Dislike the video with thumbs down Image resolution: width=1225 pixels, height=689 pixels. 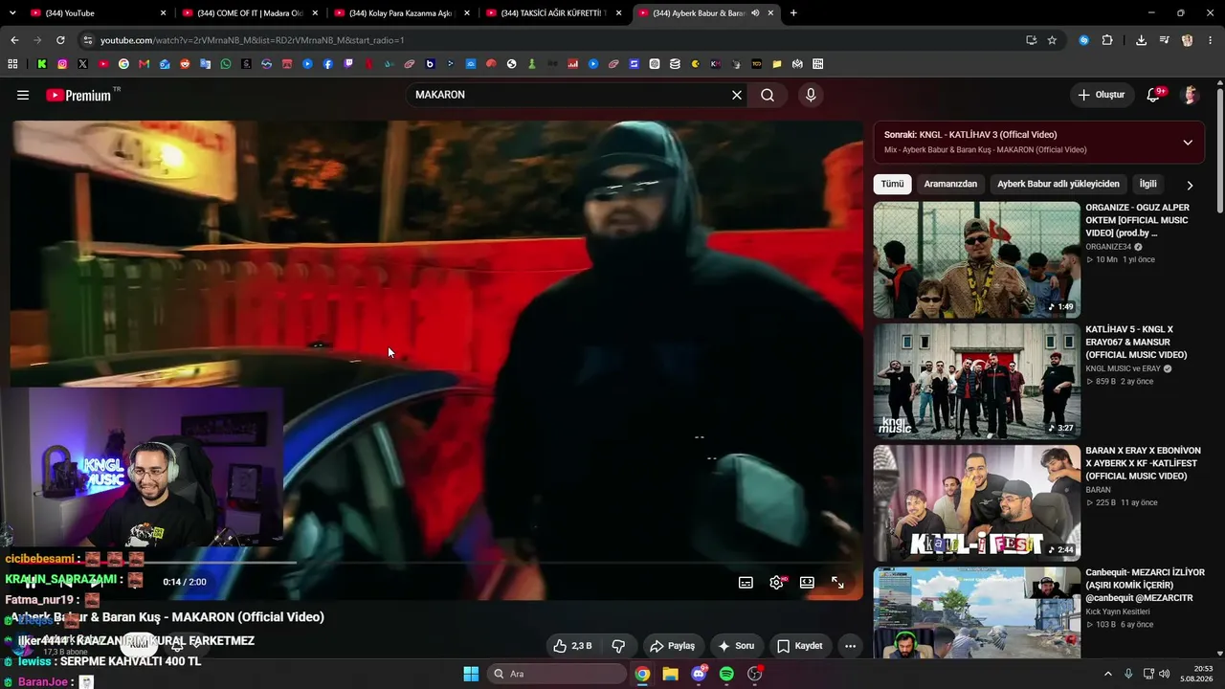coord(618,646)
